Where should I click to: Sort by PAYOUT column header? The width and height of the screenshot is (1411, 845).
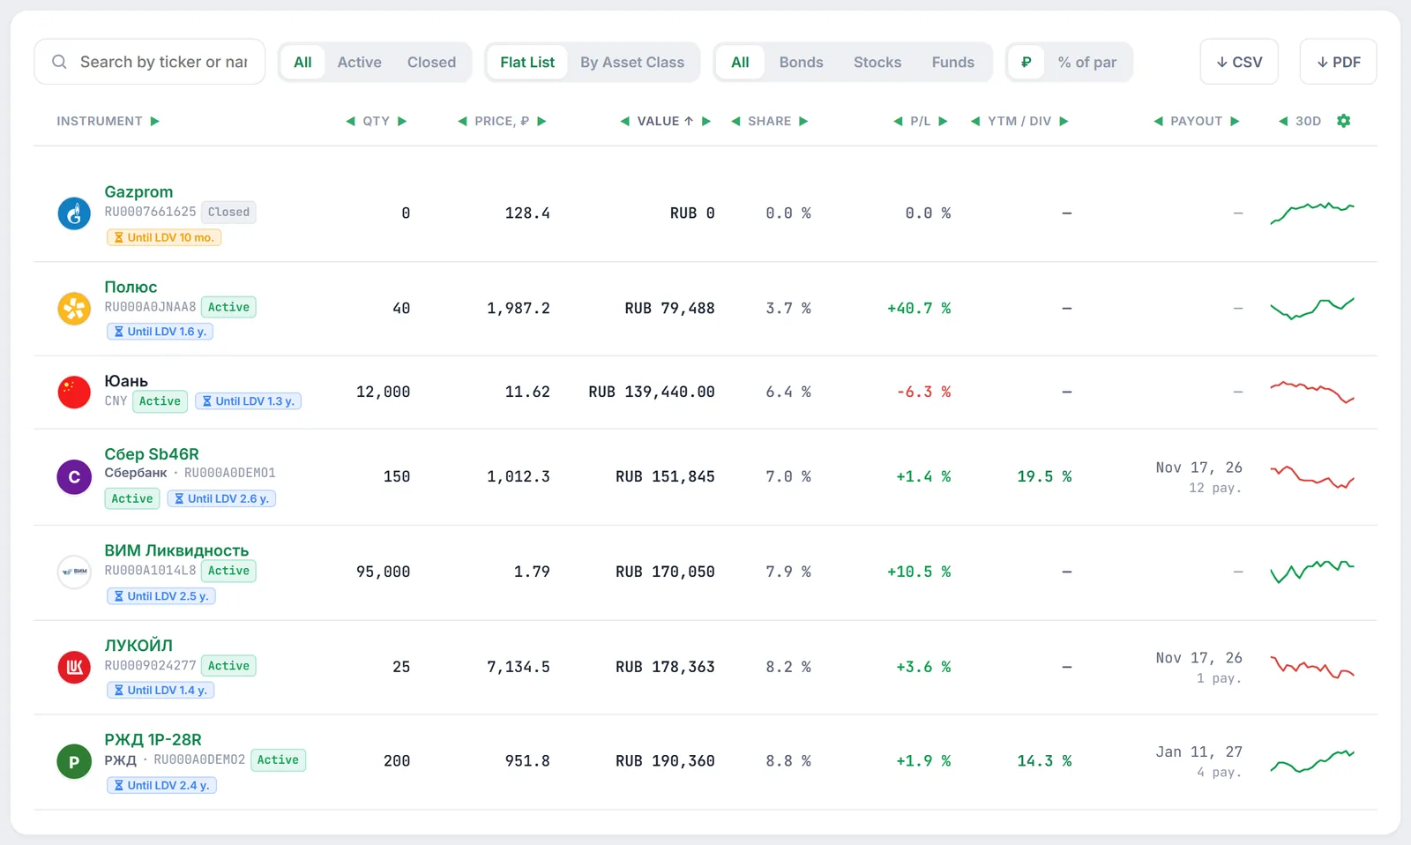tap(1196, 121)
